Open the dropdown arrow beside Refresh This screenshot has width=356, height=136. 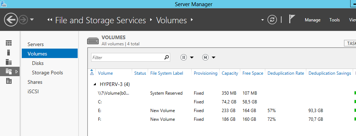262,20
